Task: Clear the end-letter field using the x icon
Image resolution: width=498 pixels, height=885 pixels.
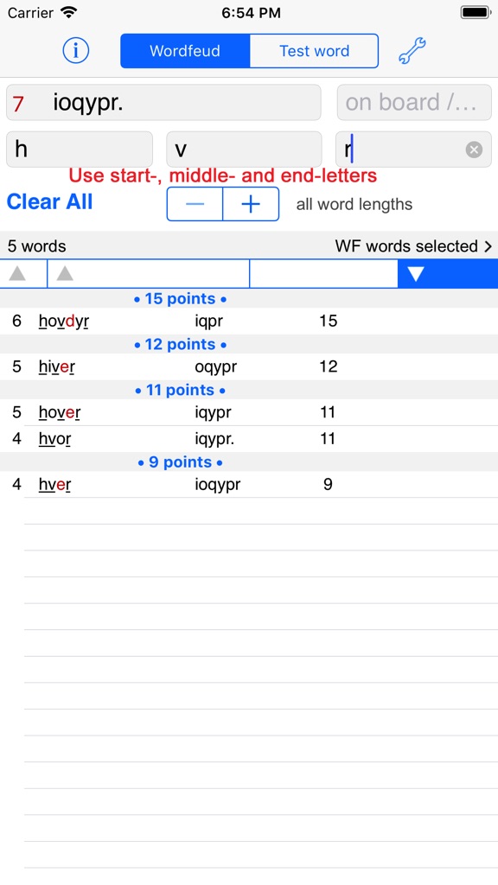Action: [473, 149]
